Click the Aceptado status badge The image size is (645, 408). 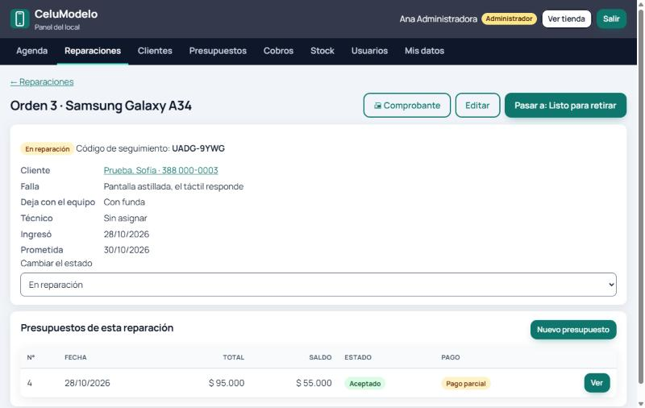(x=365, y=384)
